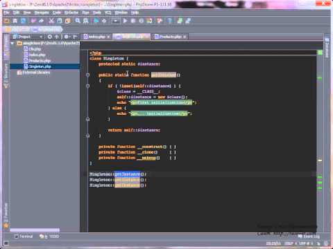Open the Help menu

[x=135, y=12]
